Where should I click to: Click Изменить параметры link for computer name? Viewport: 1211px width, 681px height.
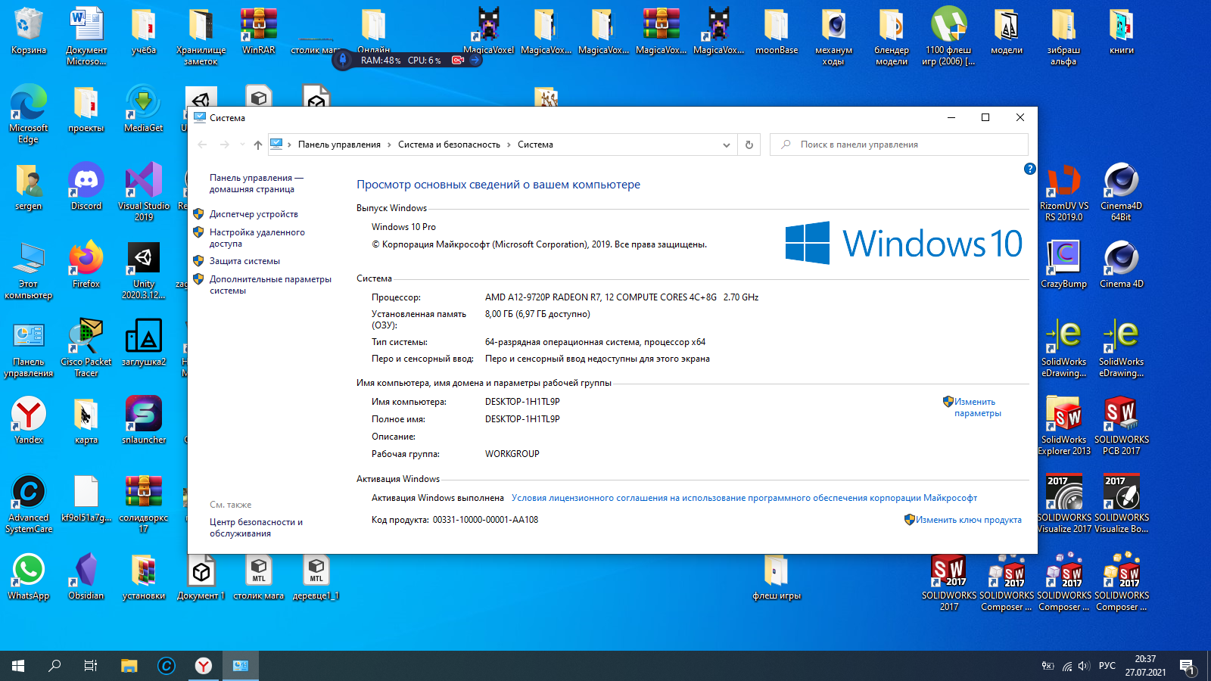point(977,407)
